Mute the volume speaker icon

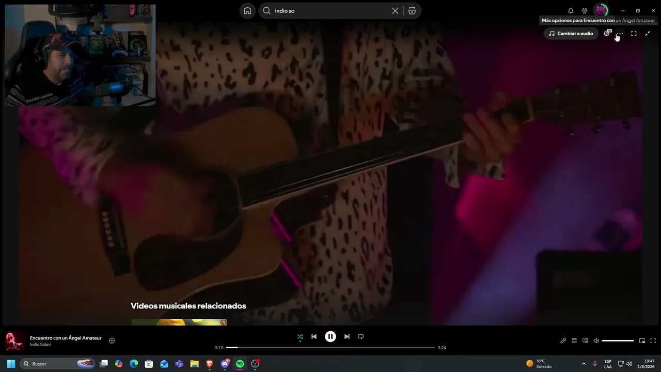tap(596, 341)
